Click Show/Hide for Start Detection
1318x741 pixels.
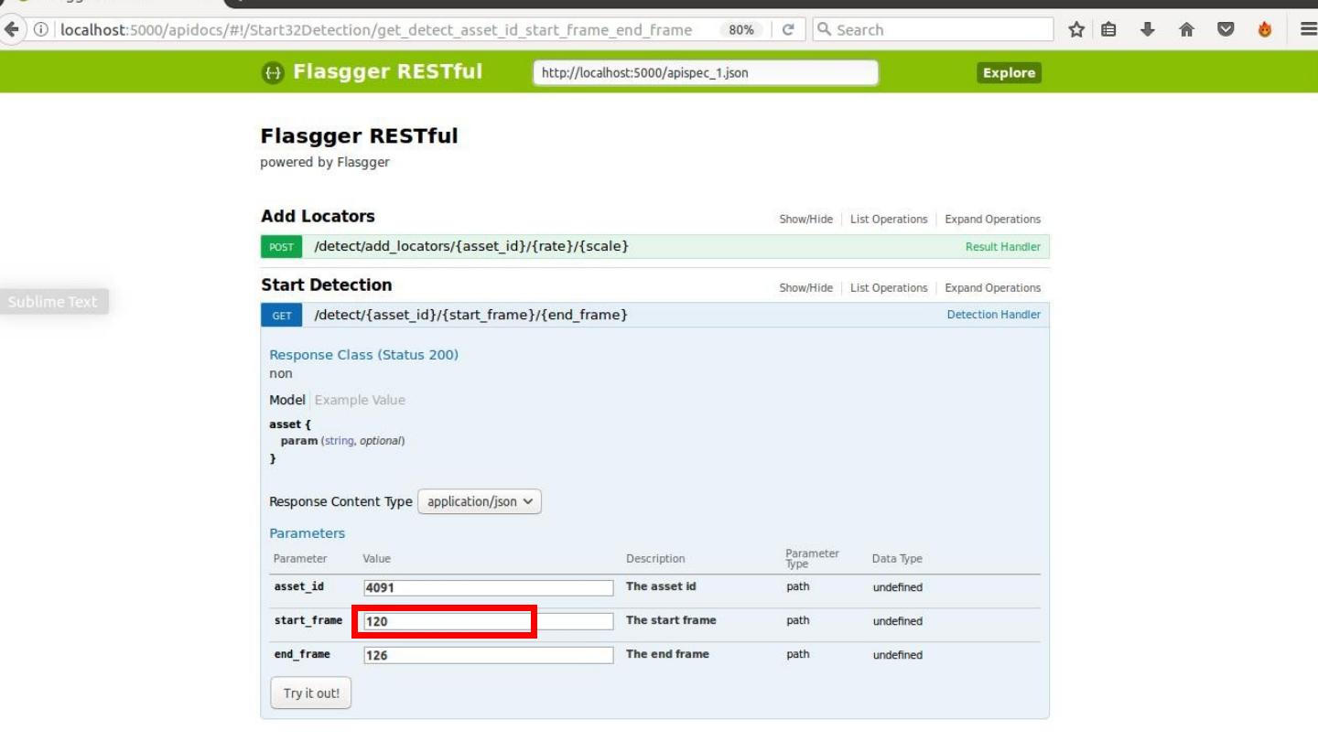[x=805, y=288]
